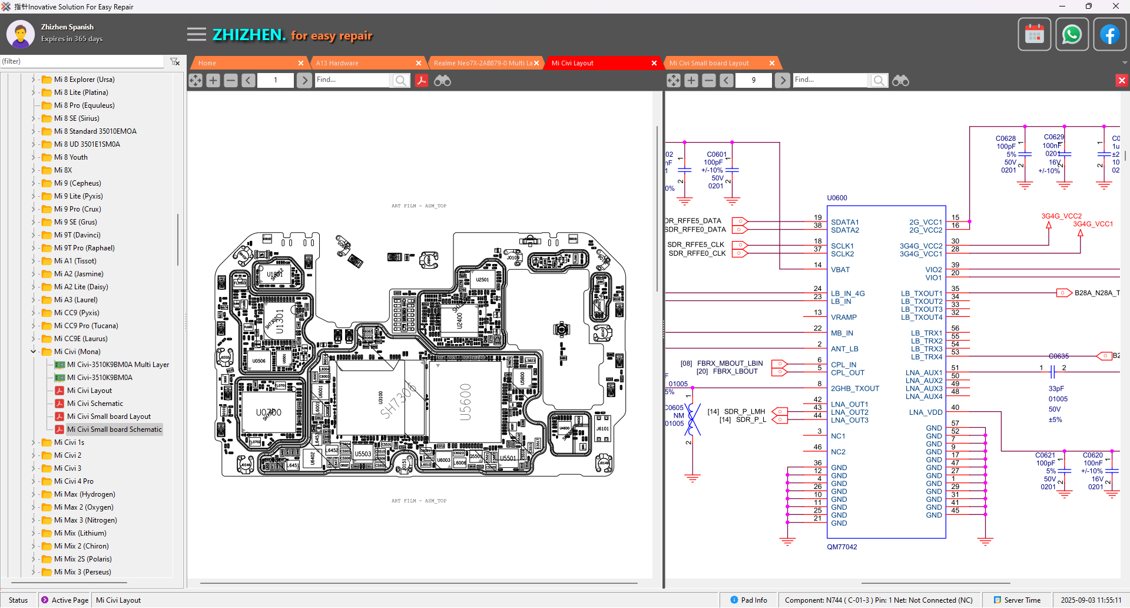The height and width of the screenshot is (608, 1130).
Task: Zoom out on the schematic viewer
Action: (709, 80)
